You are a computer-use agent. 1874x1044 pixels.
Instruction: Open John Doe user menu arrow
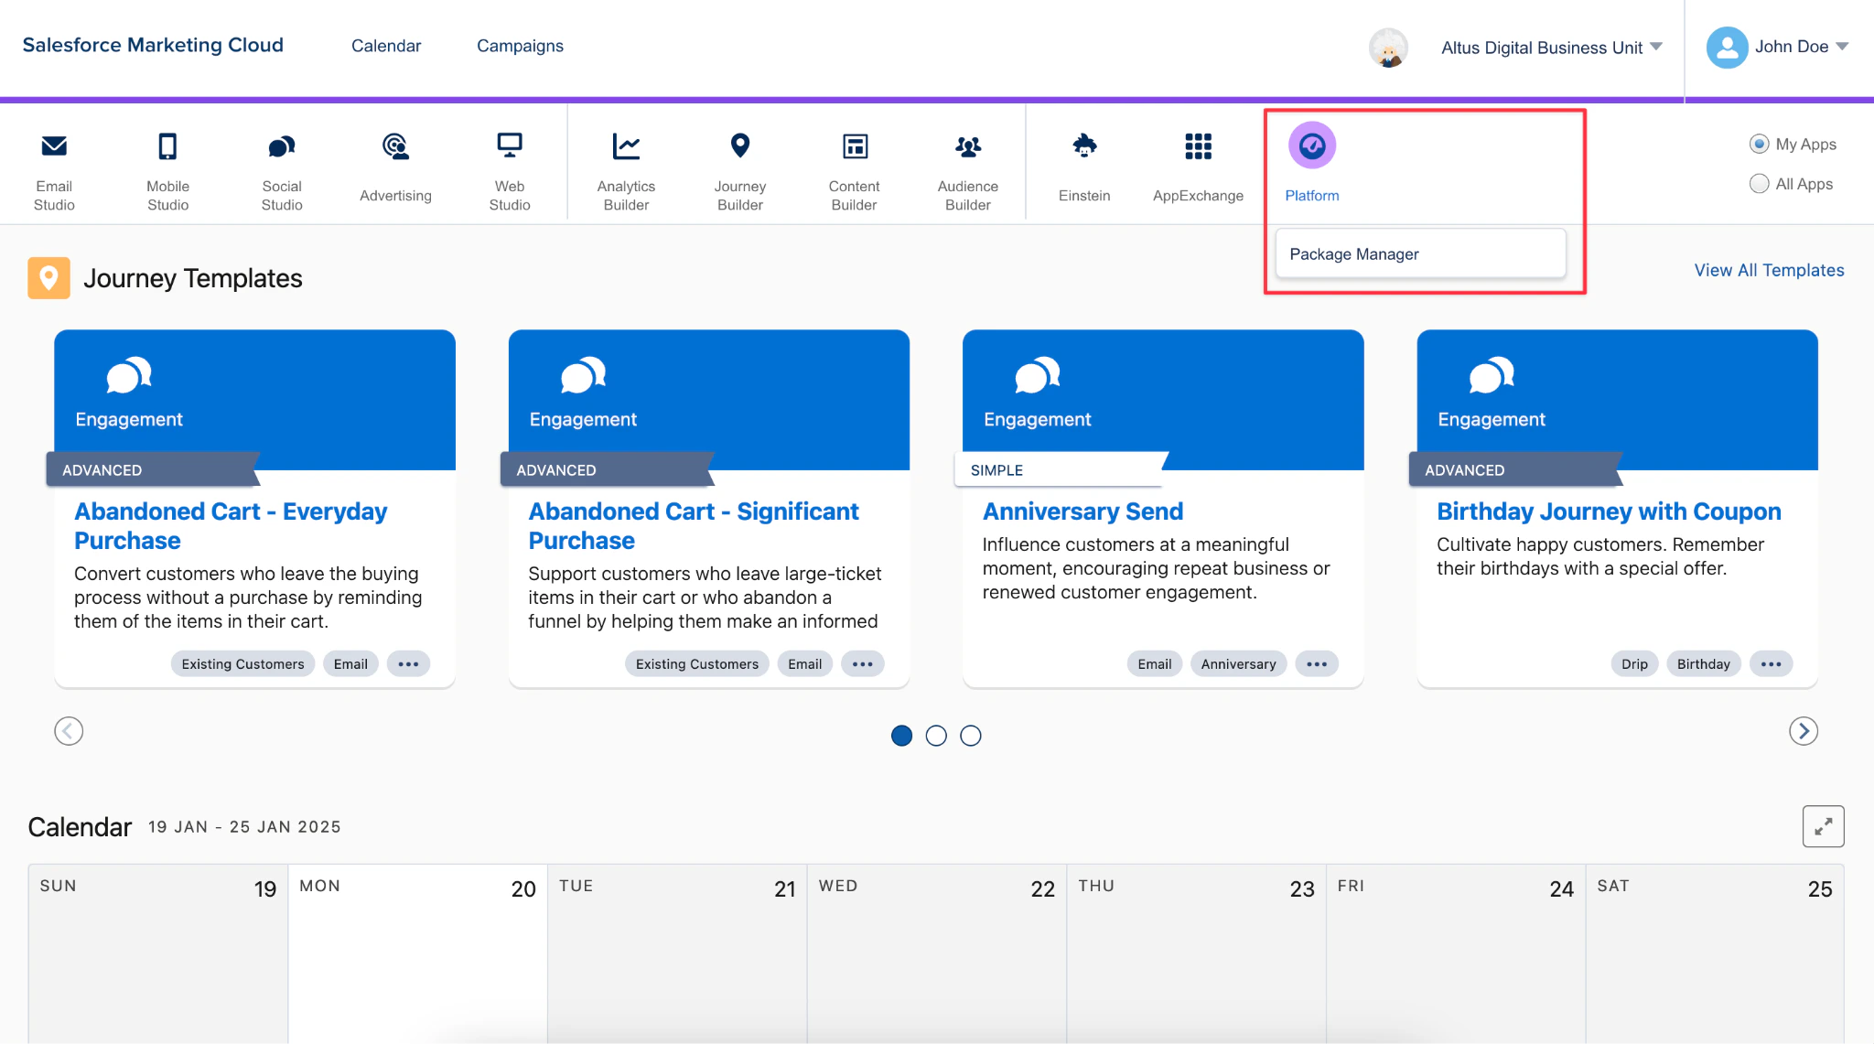coord(1842,47)
